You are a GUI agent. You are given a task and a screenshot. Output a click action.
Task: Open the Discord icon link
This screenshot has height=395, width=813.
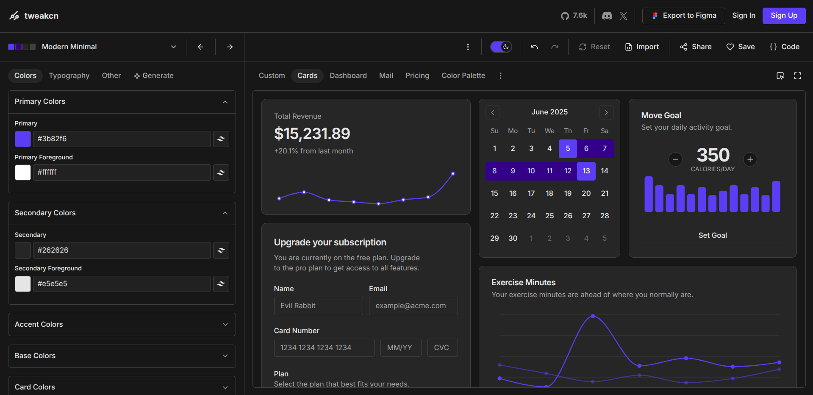(x=607, y=16)
